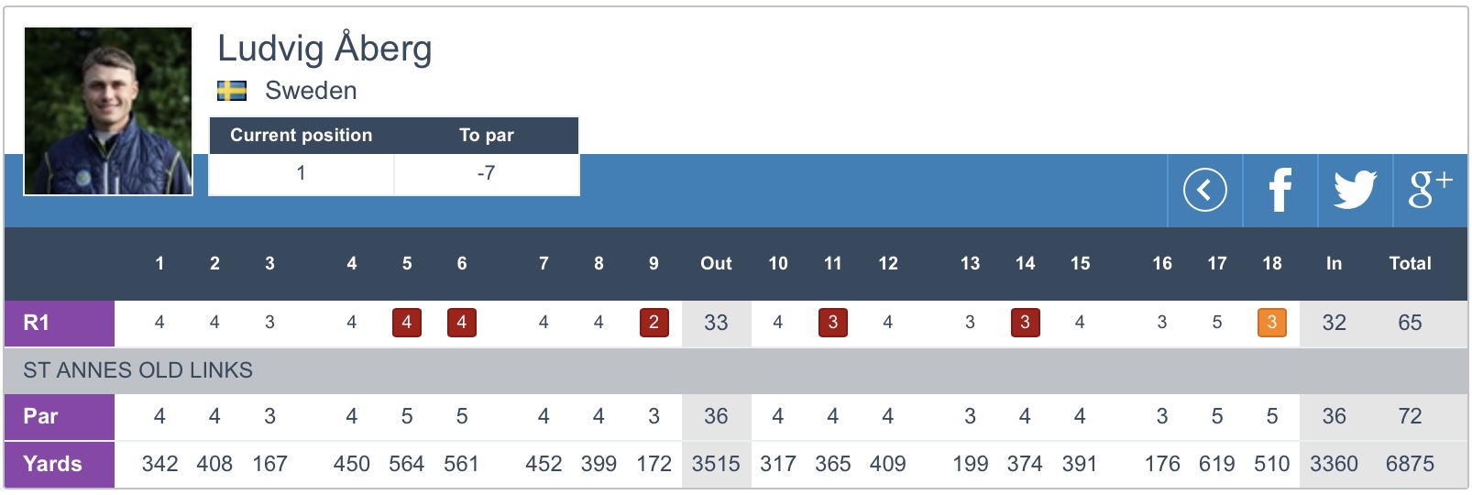The image size is (1472, 495).
Task: Click the Total column header
Action: 1410,264
